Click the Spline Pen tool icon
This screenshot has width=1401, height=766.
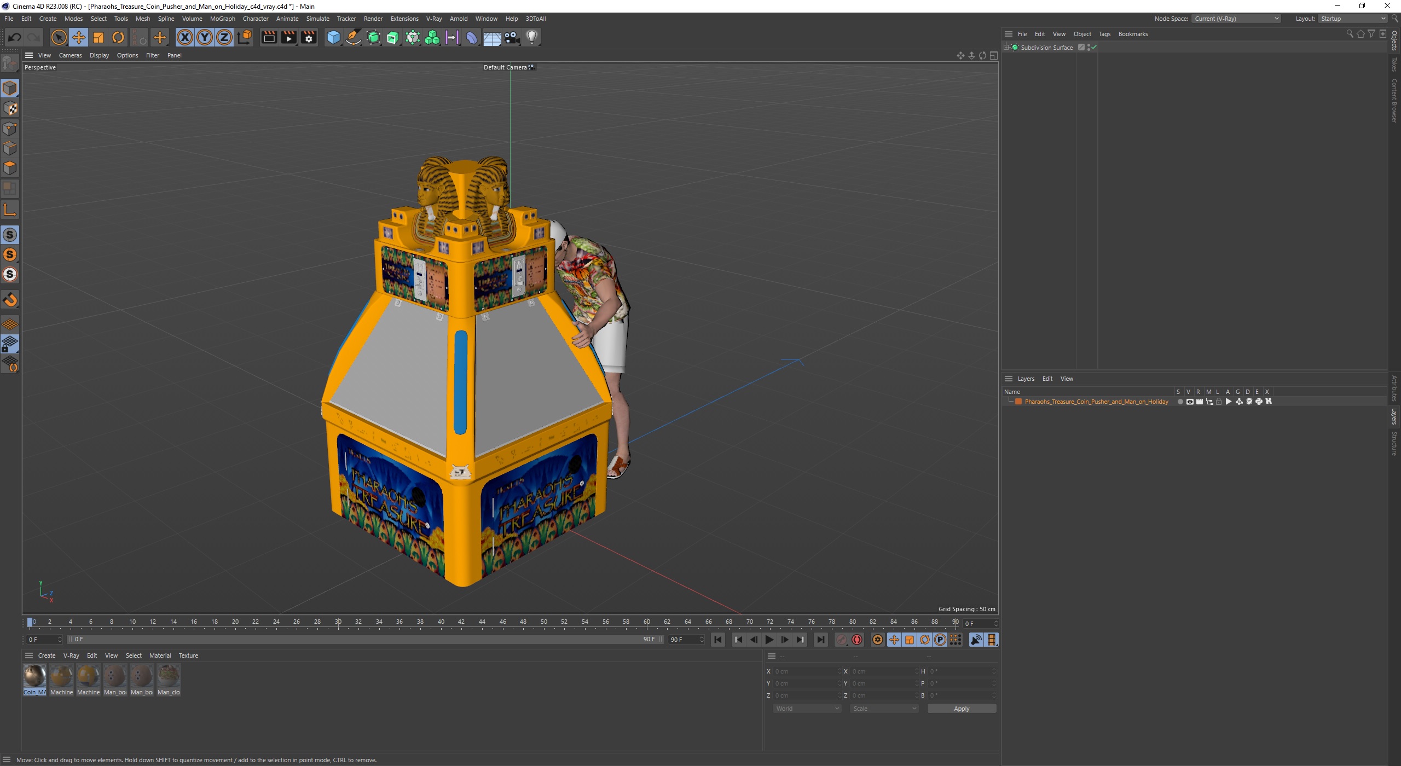tap(354, 37)
